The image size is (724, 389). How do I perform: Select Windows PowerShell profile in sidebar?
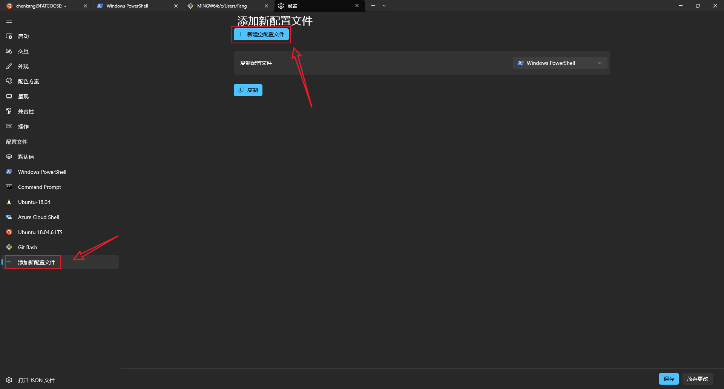pyautogui.click(x=60, y=172)
